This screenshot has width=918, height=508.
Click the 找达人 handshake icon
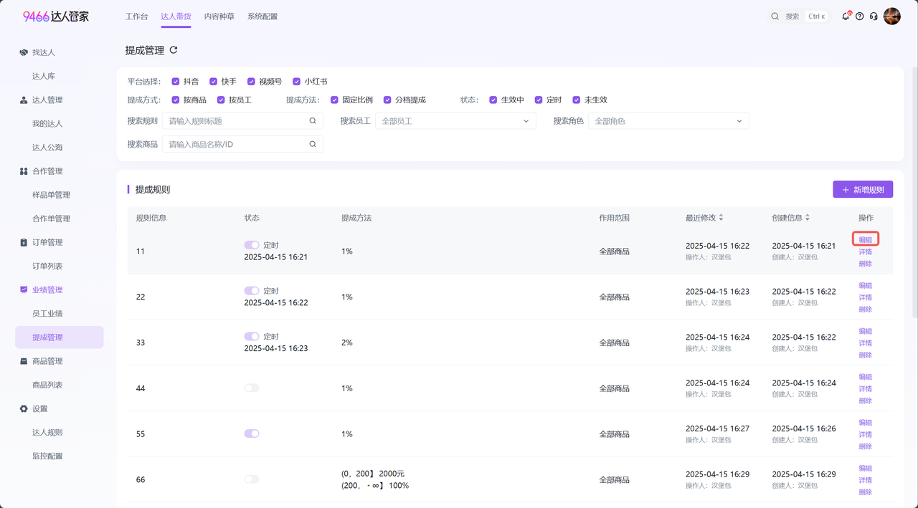(x=24, y=52)
